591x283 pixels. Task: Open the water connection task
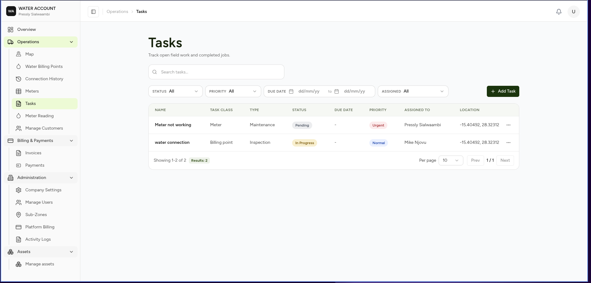coord(172,143)
